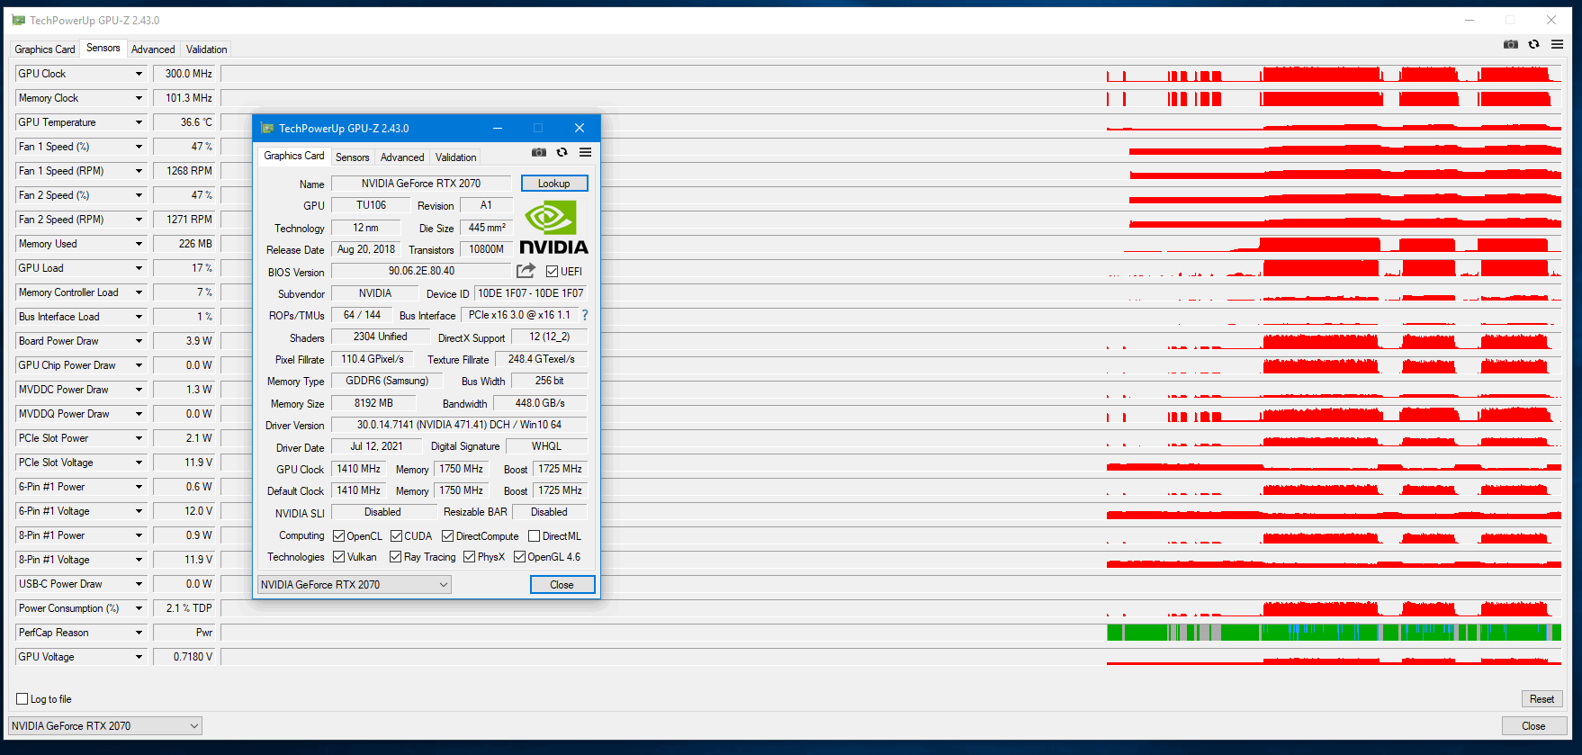
Task: Toggle the DirectCompute checkbox
Action: point(447,535)
